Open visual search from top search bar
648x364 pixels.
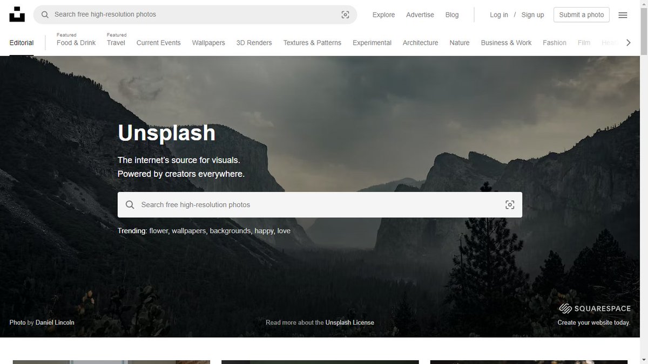point(345,15)
